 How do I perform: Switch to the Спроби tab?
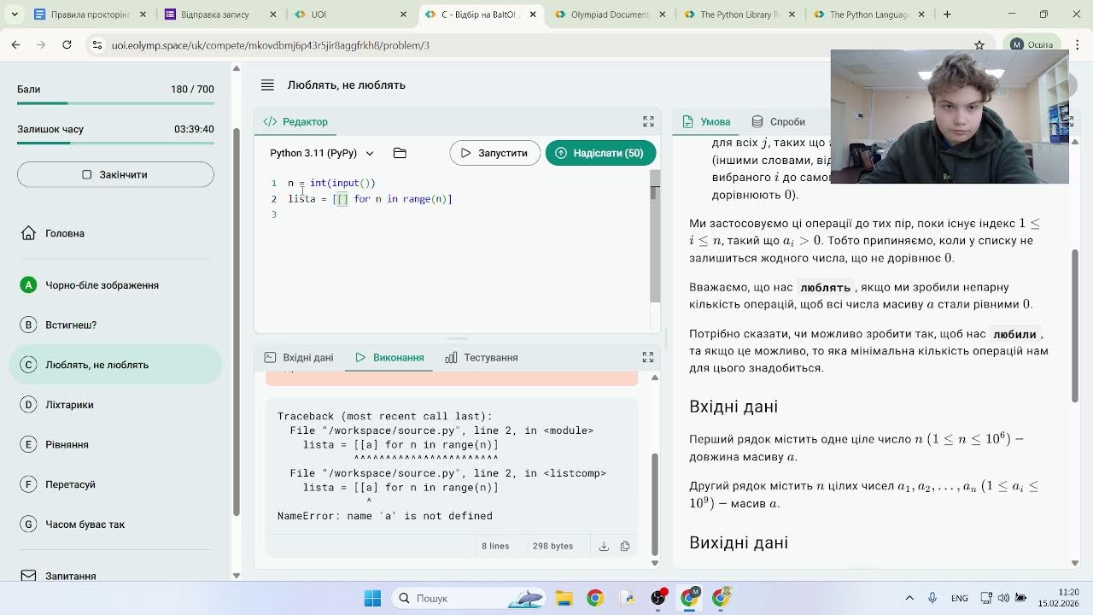point(778,121)
